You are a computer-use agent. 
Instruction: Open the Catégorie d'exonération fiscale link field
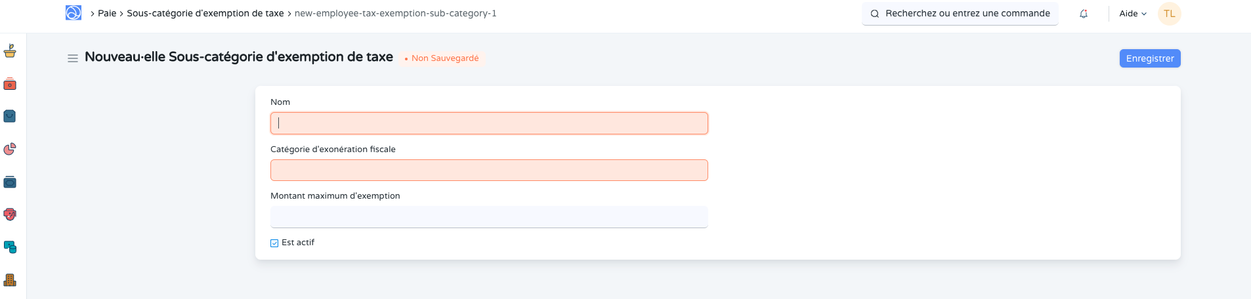click(x=489, y=170)
